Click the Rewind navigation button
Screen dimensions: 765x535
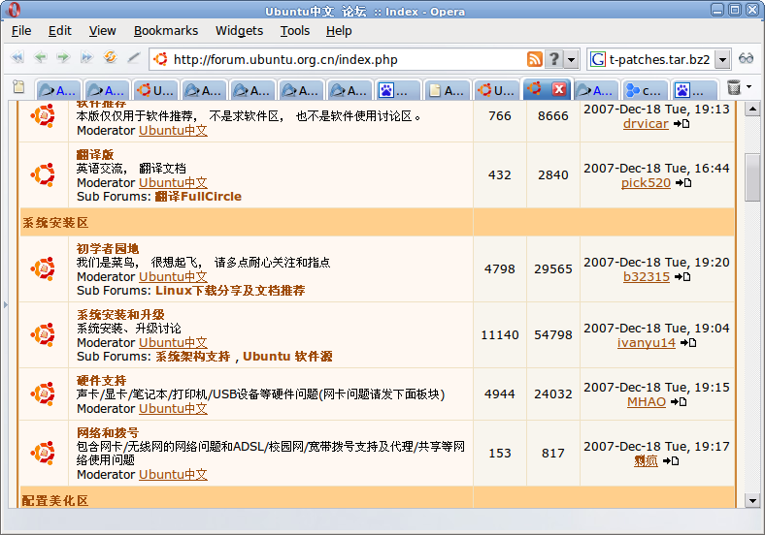point(17,57)
